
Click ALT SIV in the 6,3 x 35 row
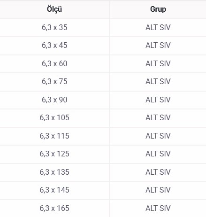click(x=158, y=28)
